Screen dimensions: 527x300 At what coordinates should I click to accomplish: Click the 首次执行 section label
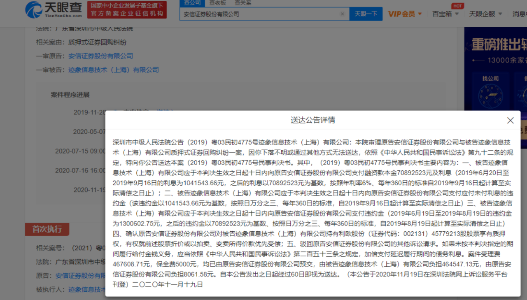point(47,229)
